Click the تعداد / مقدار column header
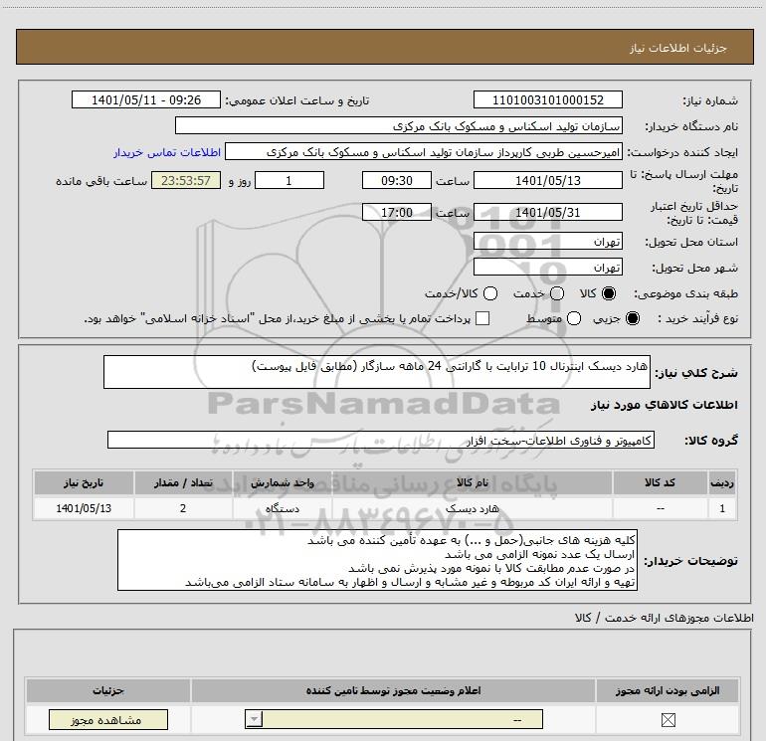 [183, 482]
